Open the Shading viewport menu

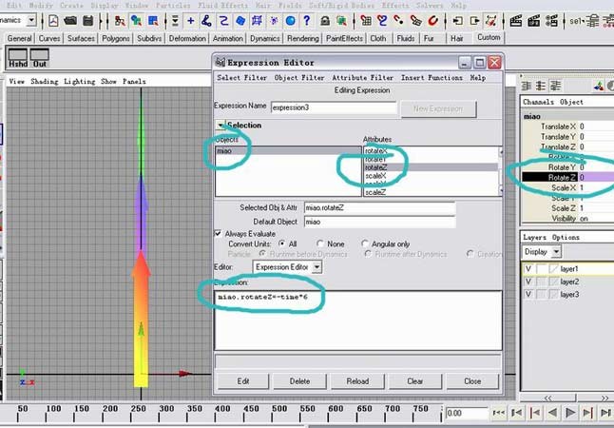(x=45, y=81)
